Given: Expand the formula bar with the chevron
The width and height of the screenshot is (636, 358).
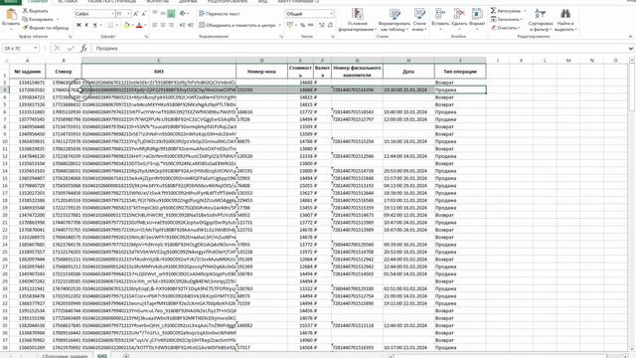Looking at the screenshot, I should click(x=631, y=49).
